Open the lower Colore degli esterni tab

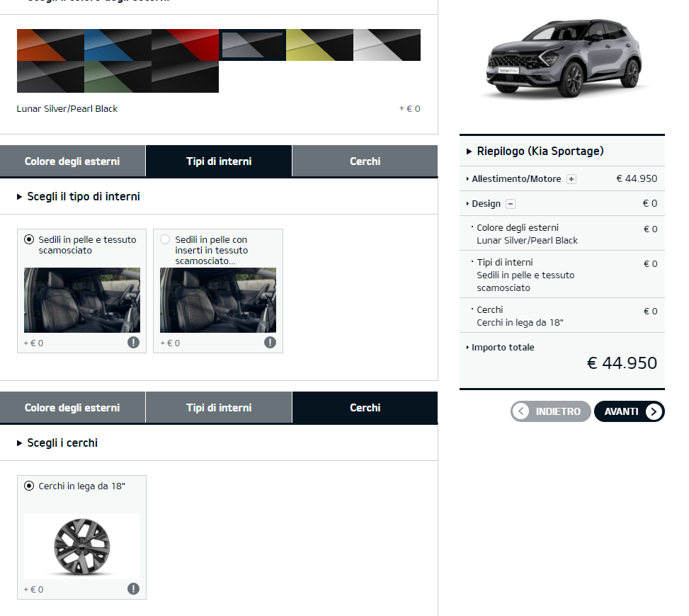tap(72, 408)
